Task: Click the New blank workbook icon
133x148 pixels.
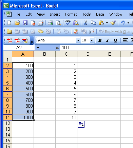Action: click(x=9, y=23)
